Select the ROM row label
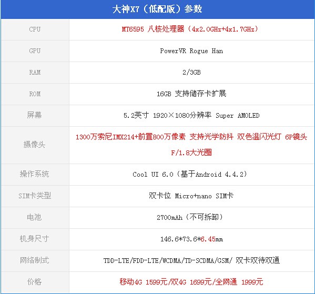 tap(35, 94)
